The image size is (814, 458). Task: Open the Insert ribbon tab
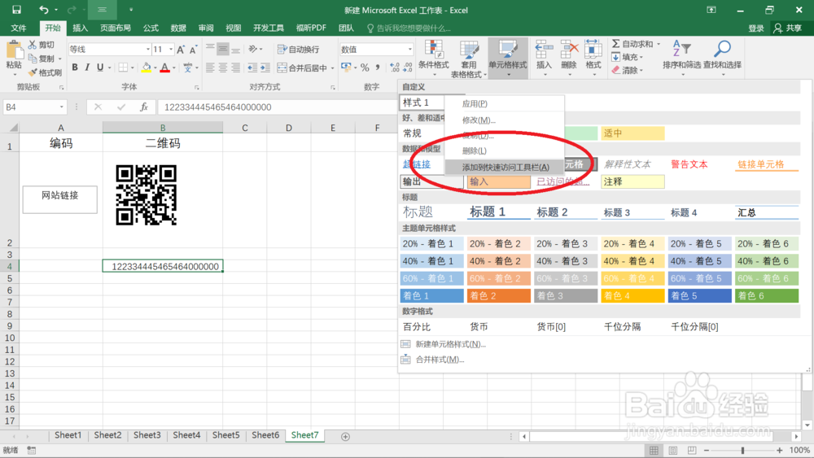tap(80, 28)
